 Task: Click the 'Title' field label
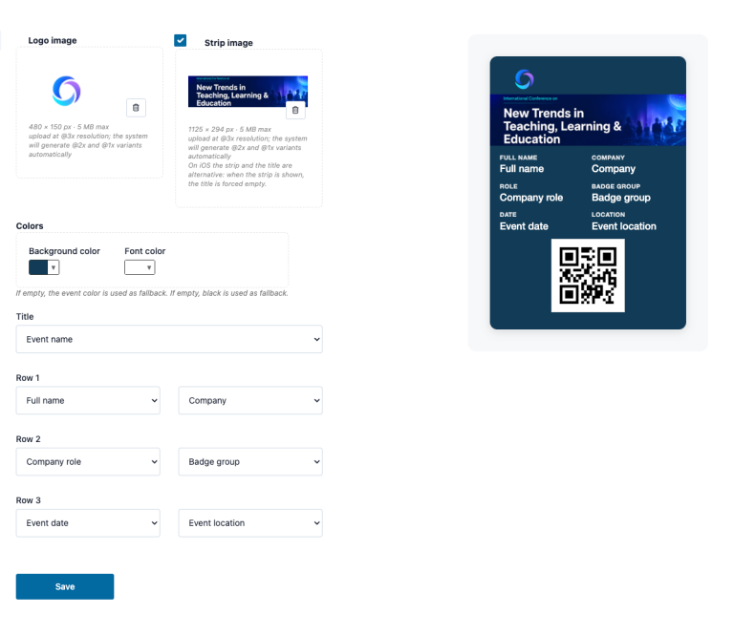25,317
